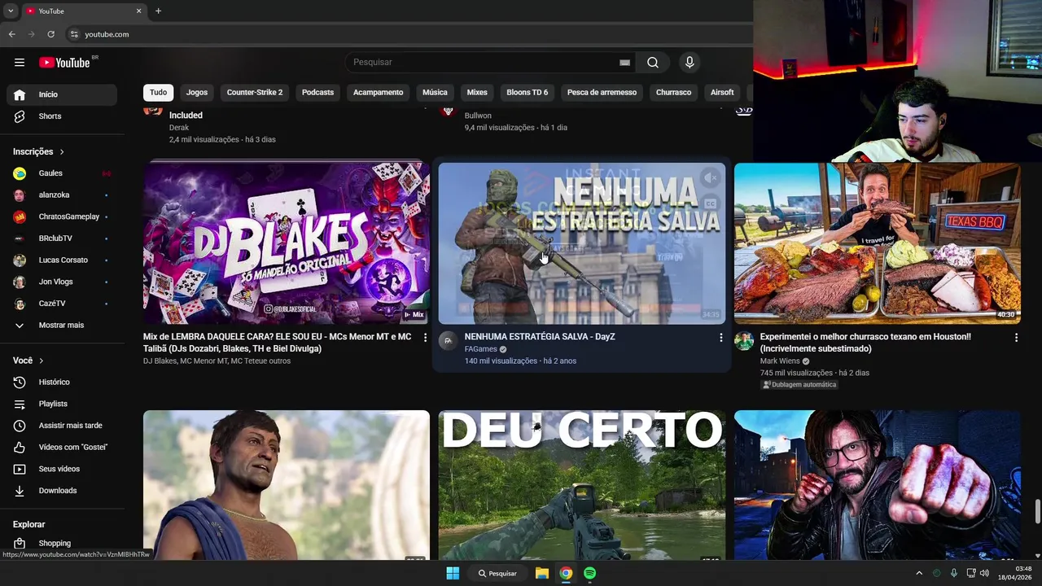Open options menu for NENHUMA ESTRATÉGIA SALVA video

click(720, 338)
